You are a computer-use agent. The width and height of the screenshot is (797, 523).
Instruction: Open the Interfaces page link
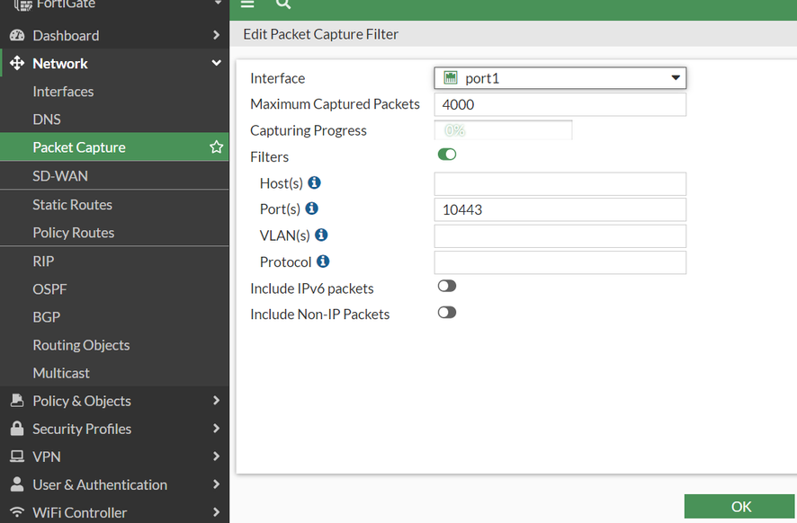pos(63,92)
